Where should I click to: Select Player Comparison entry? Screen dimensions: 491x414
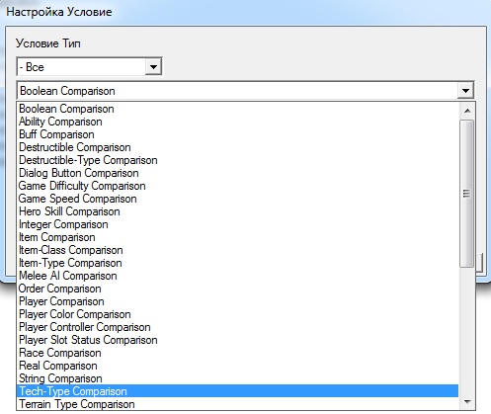pos(237,301)
